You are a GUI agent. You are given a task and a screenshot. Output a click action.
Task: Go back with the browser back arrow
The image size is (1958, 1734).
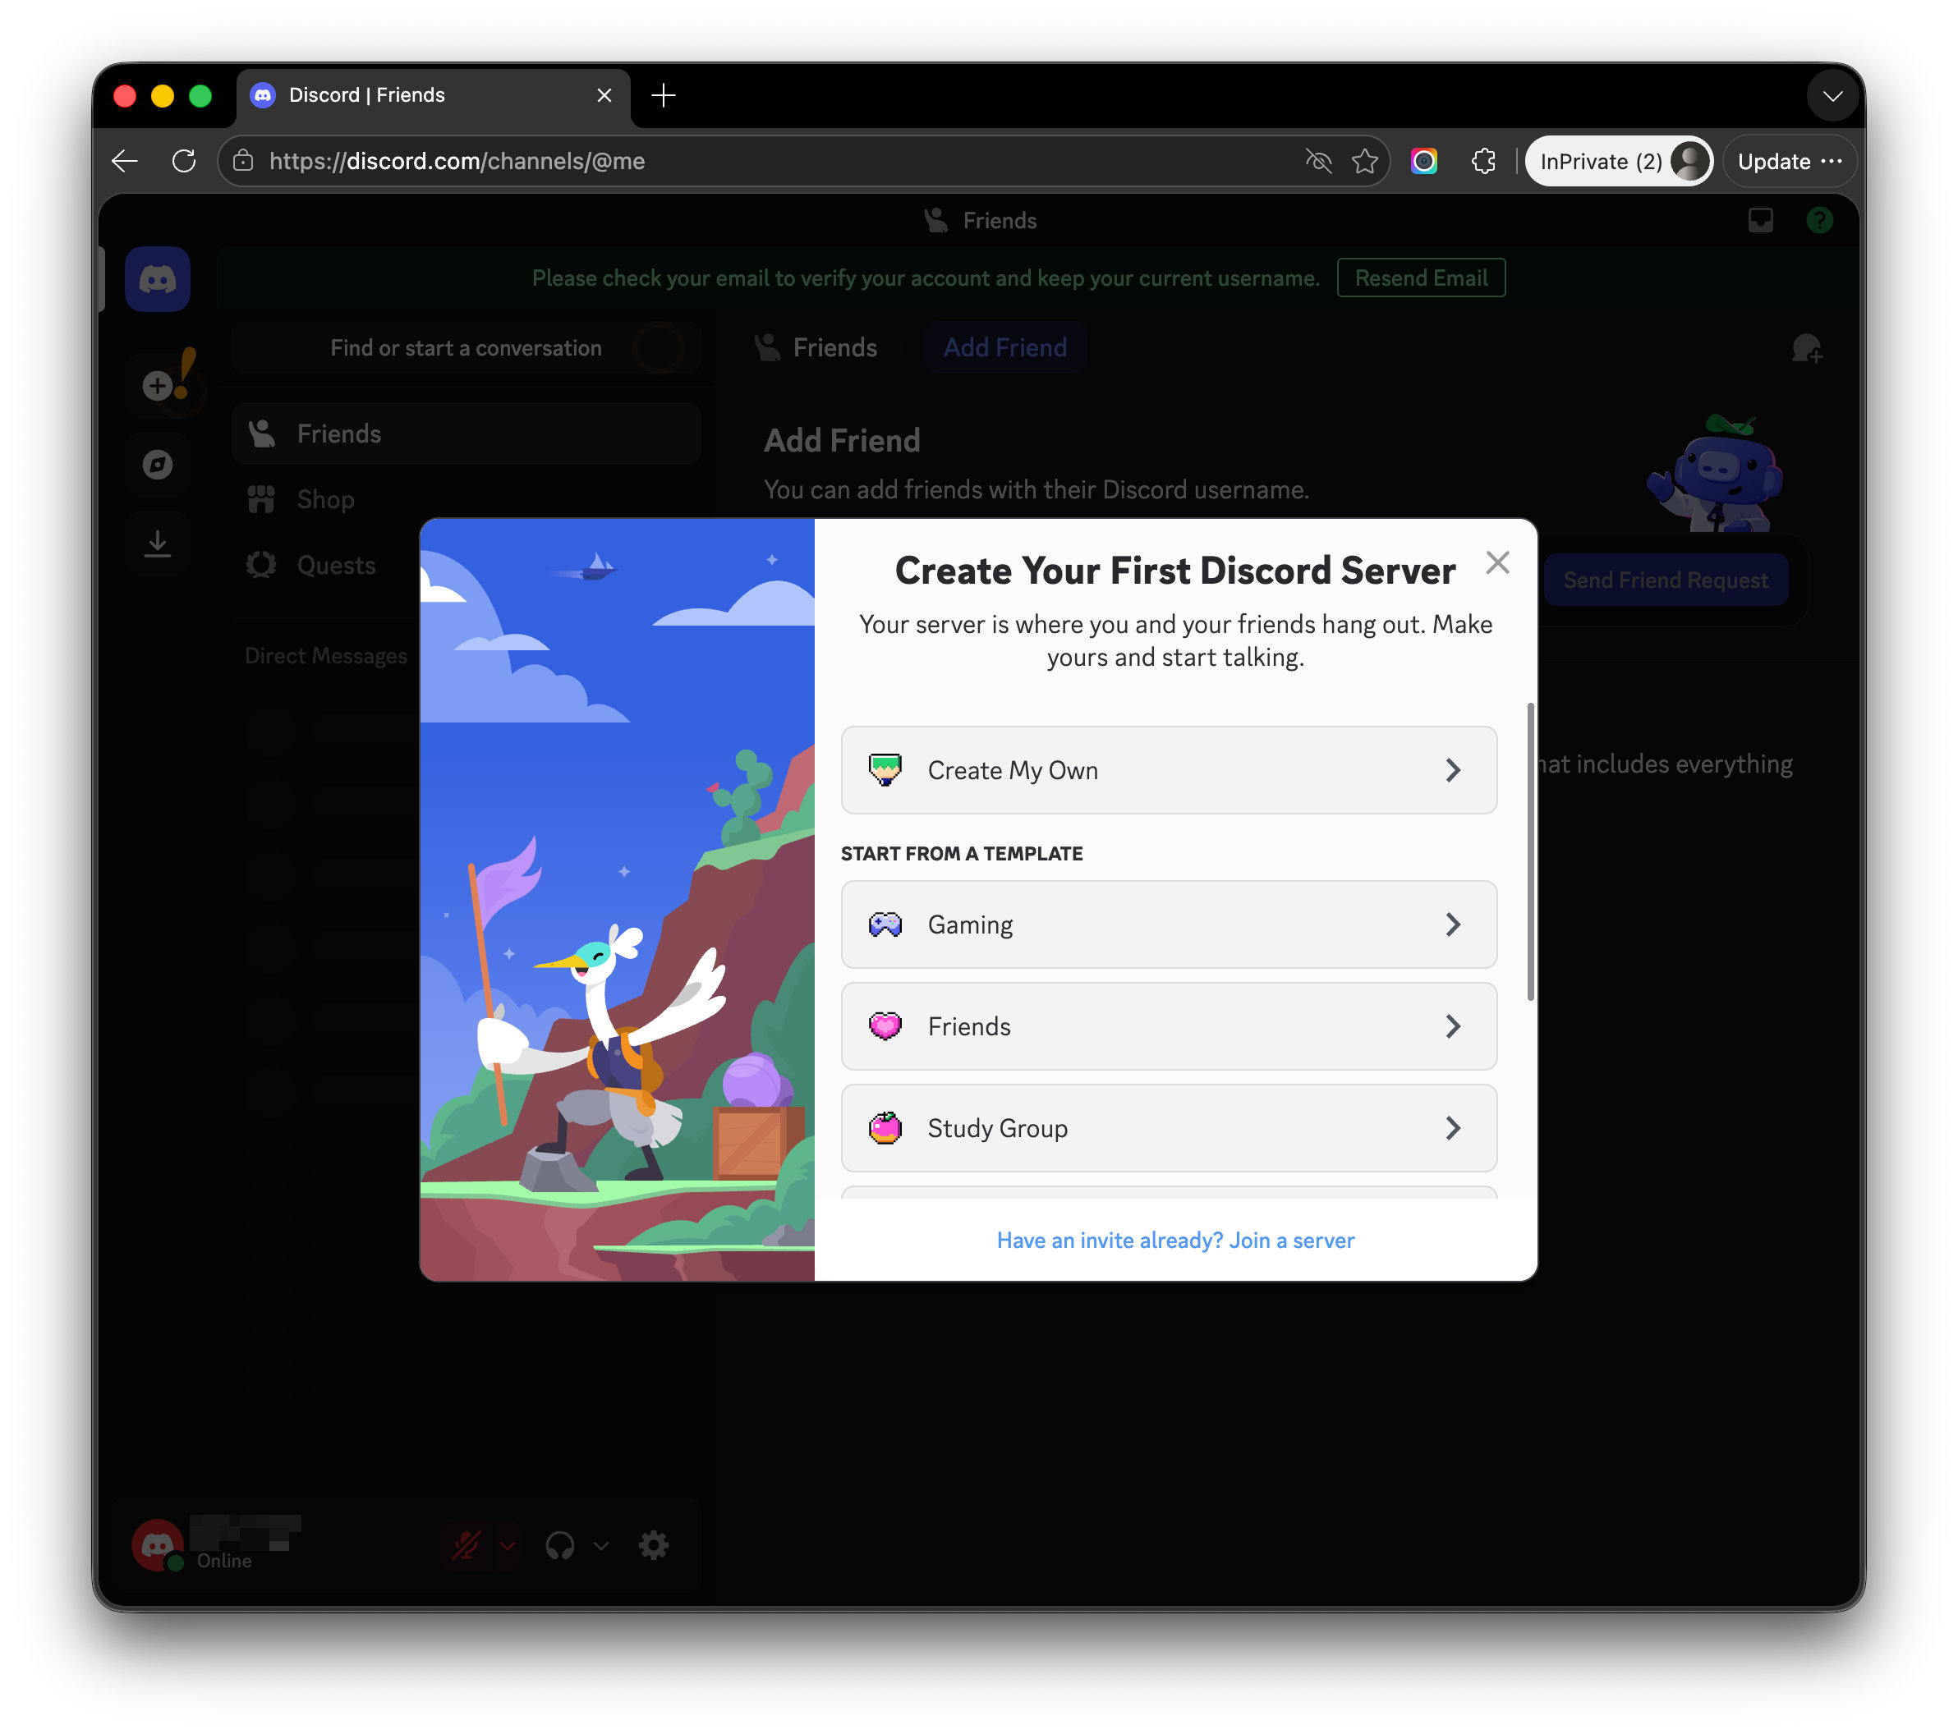(126, 161)
